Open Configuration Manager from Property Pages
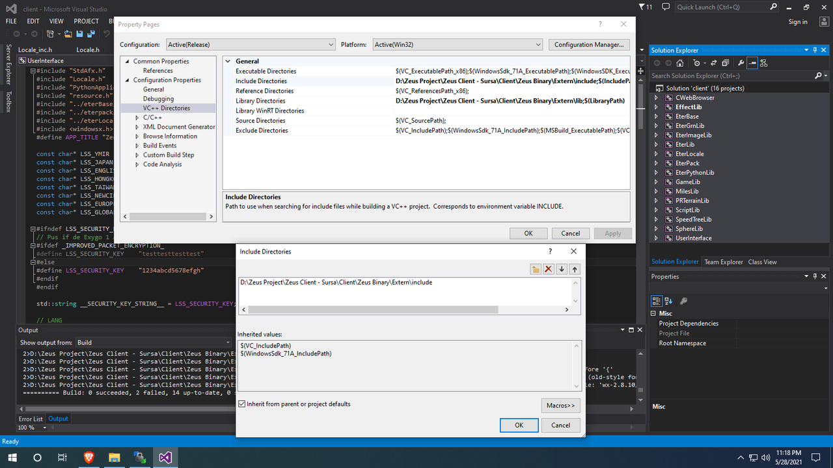The width and height of the screenshot is (833, 468). click(x=589, y=45)
